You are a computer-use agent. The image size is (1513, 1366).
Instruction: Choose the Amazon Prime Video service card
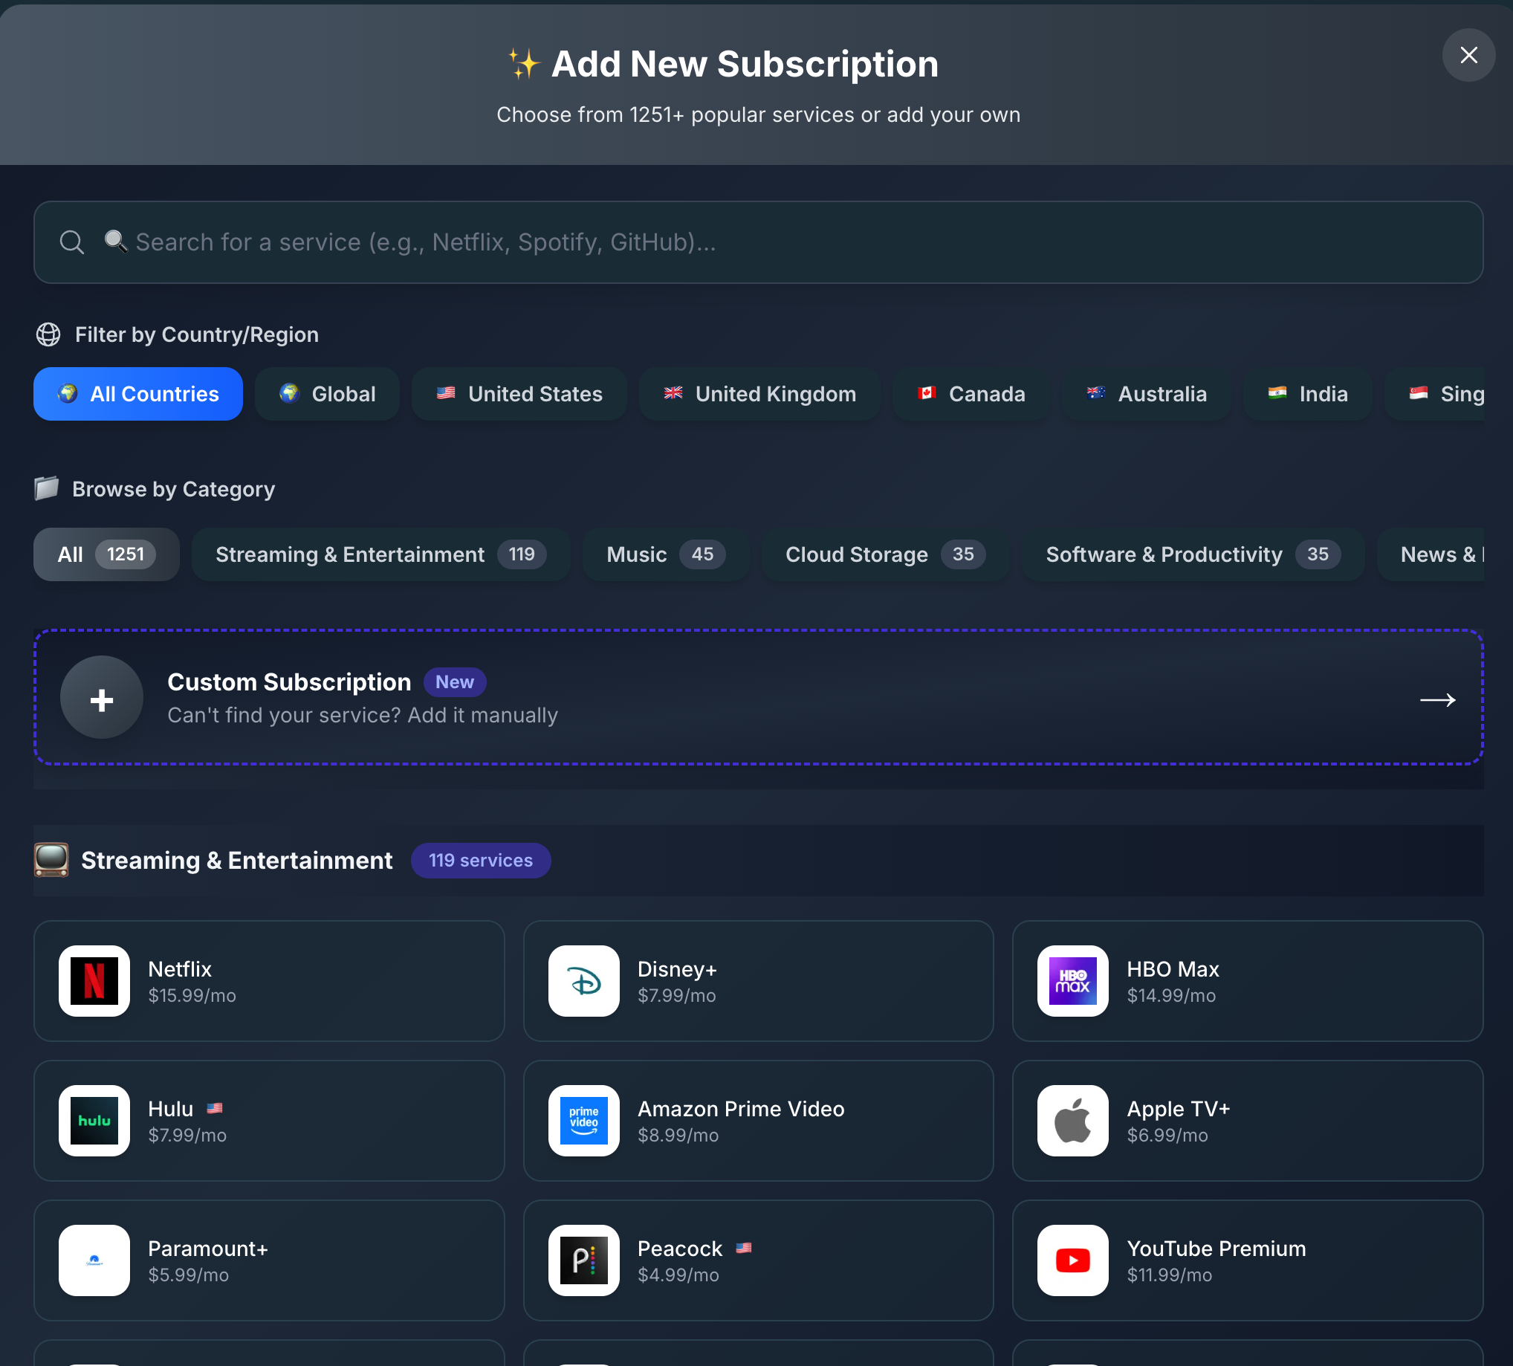[x=758, y=1121]
